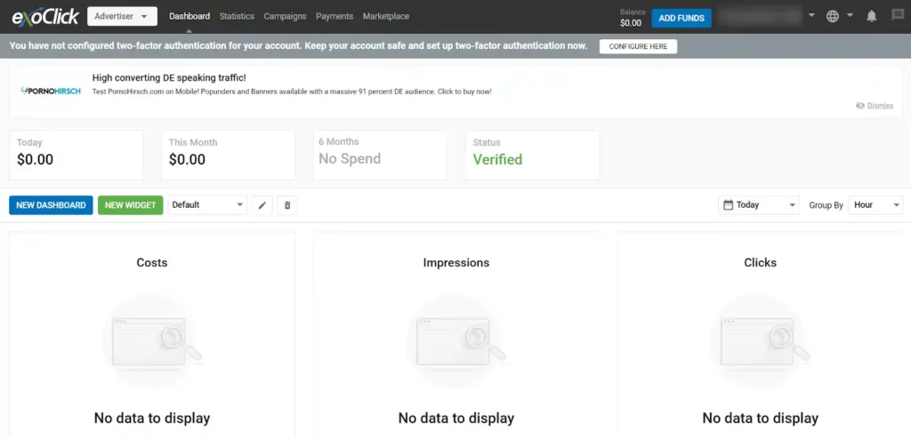The image size is (911, 437).
Task: Open the Marketplace tab
Action: 386,16
